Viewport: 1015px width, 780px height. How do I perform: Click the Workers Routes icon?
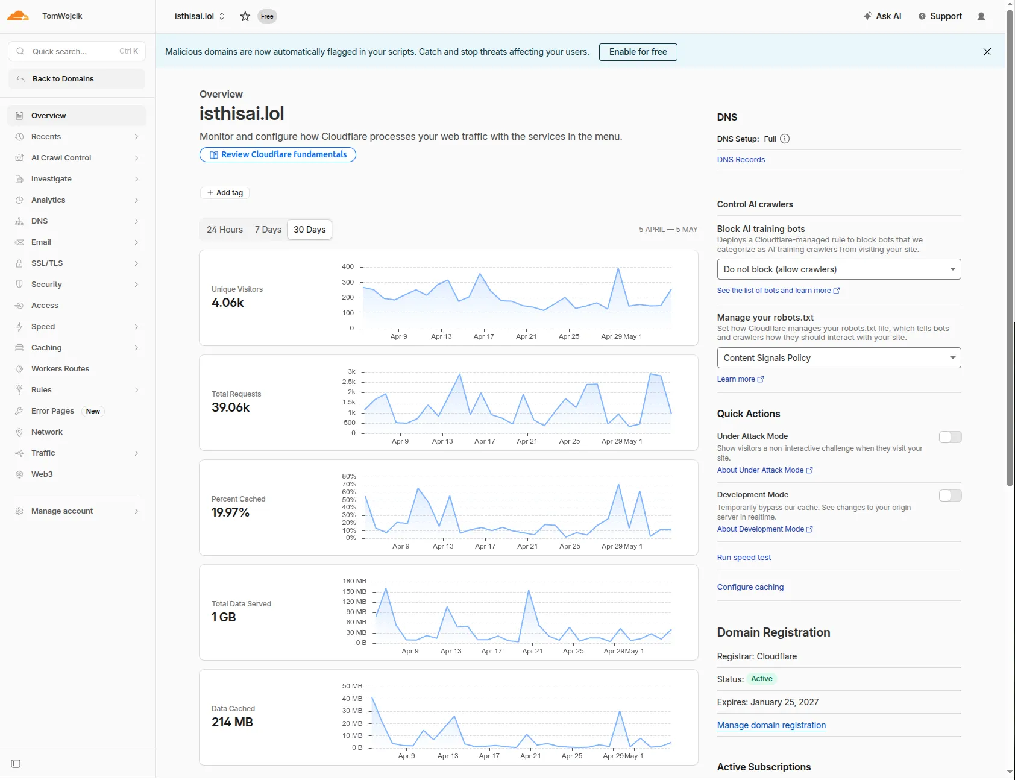coord(19,369)
